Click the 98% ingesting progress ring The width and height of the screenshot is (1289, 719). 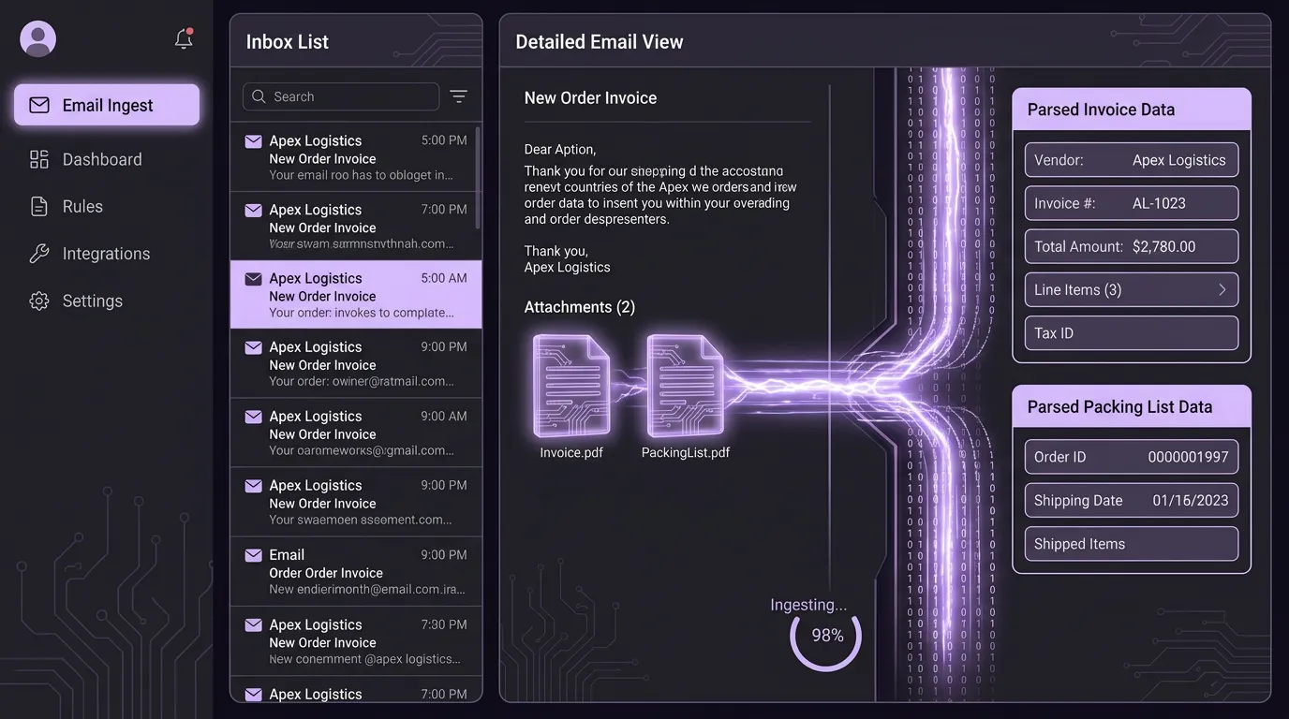tap(826, 636)
